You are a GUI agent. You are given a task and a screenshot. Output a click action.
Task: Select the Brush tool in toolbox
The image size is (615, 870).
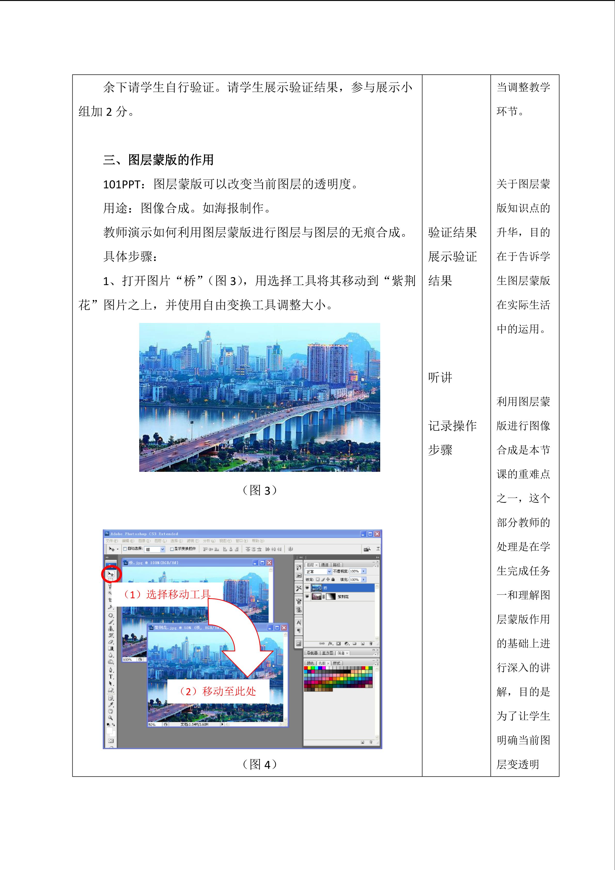[111, 622]
